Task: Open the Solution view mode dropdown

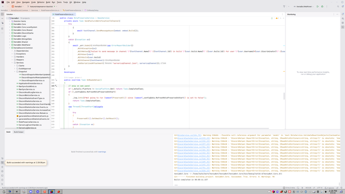Action: pos(10,15)
